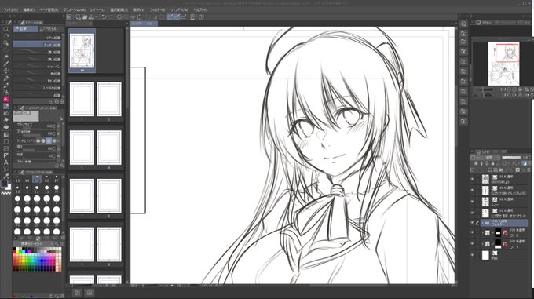Click the lock layer icon in the layer panel

[x=493, y=164]
